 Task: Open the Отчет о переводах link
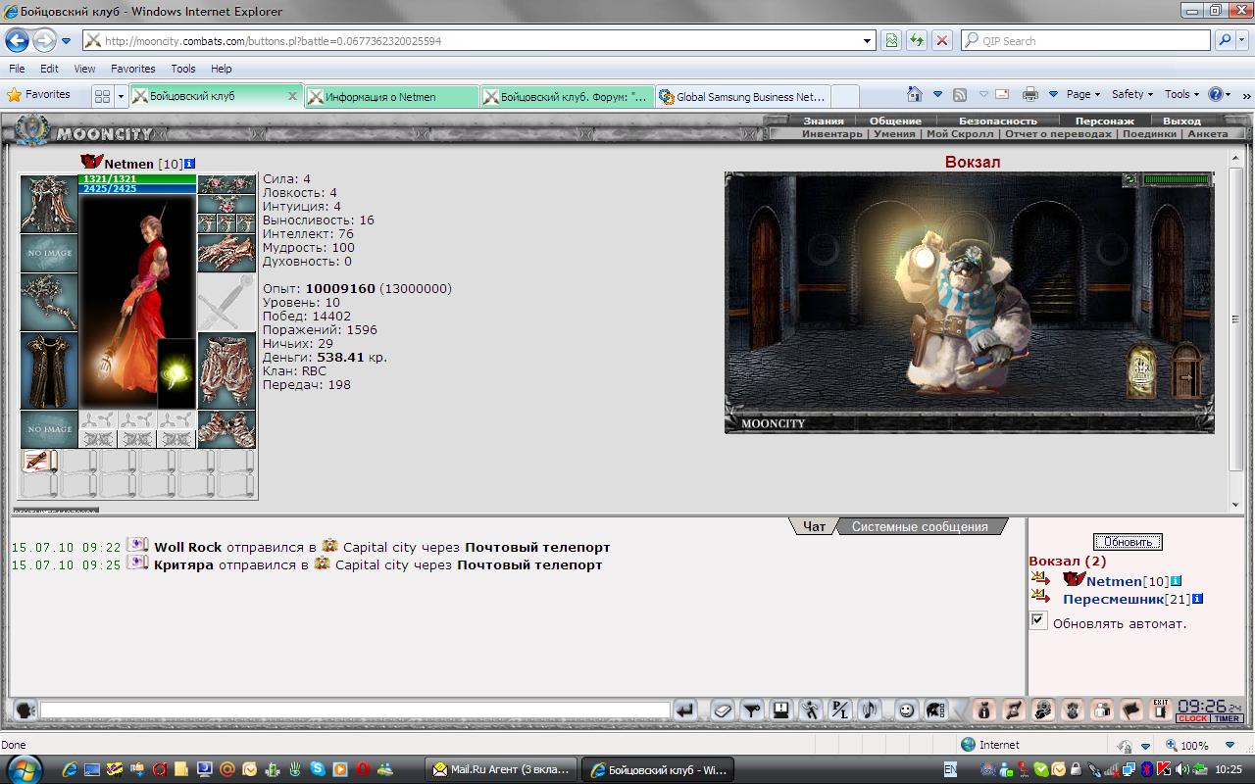pyautogui.click(x=1058, y=134)
